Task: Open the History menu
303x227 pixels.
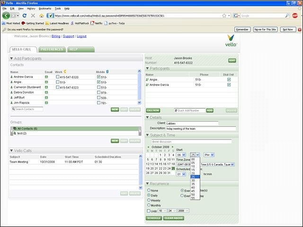Action: click(x=31, y=9)
